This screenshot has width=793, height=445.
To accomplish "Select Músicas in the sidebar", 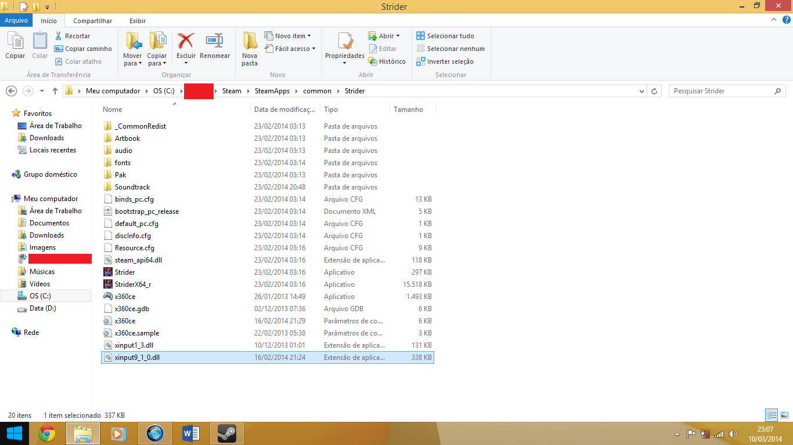I will 42,272.
